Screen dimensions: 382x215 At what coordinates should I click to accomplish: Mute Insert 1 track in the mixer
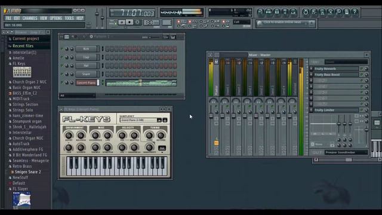(227, 106)
